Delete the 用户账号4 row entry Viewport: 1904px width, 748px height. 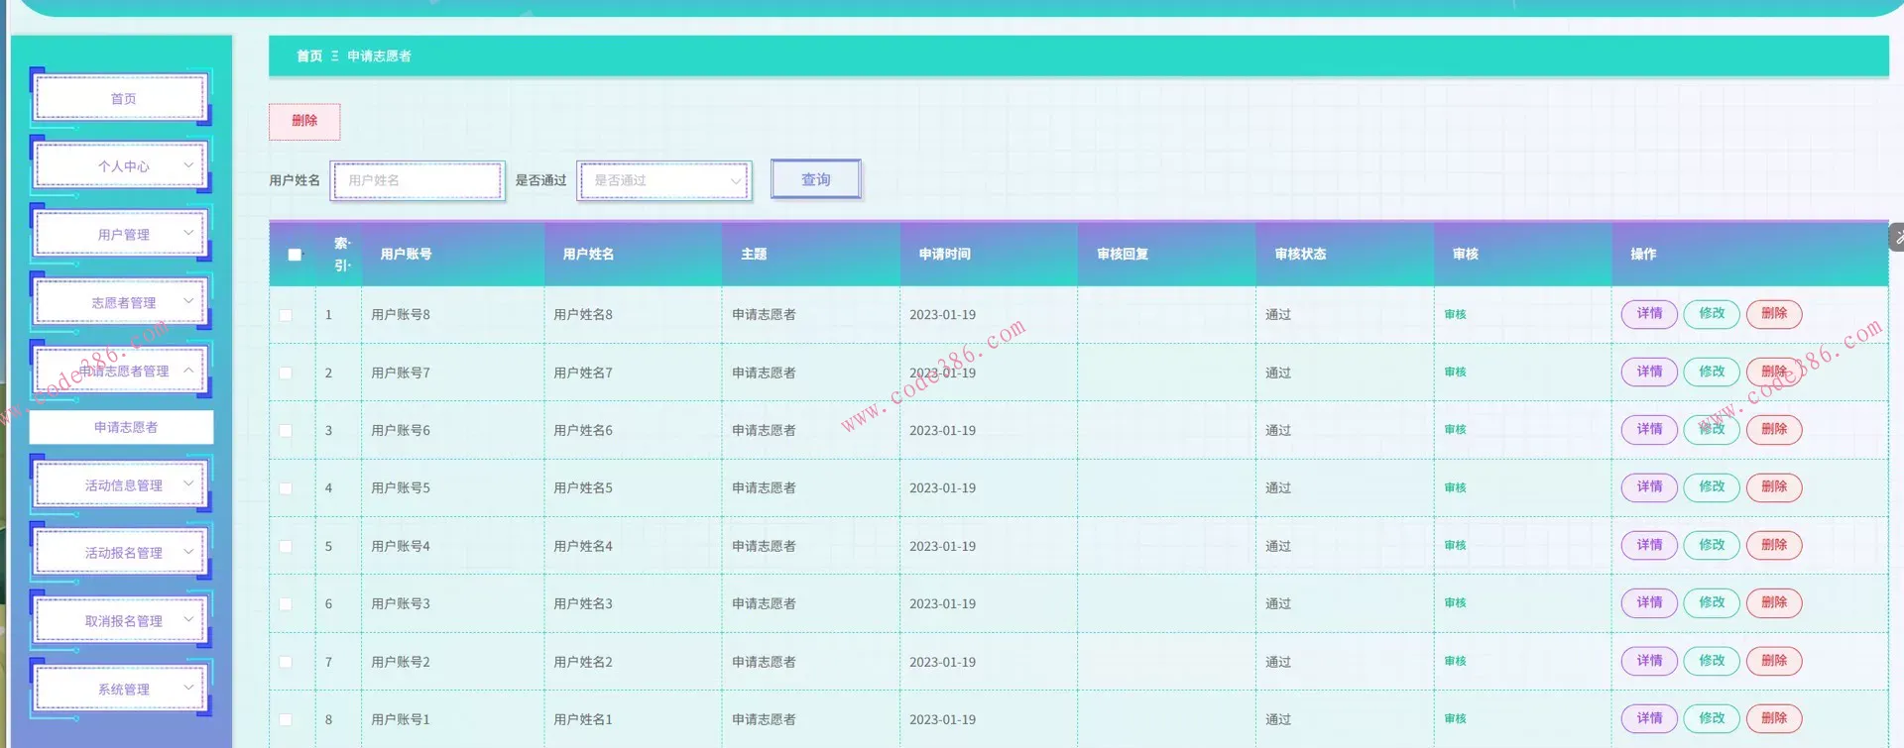pos(1773,546)
